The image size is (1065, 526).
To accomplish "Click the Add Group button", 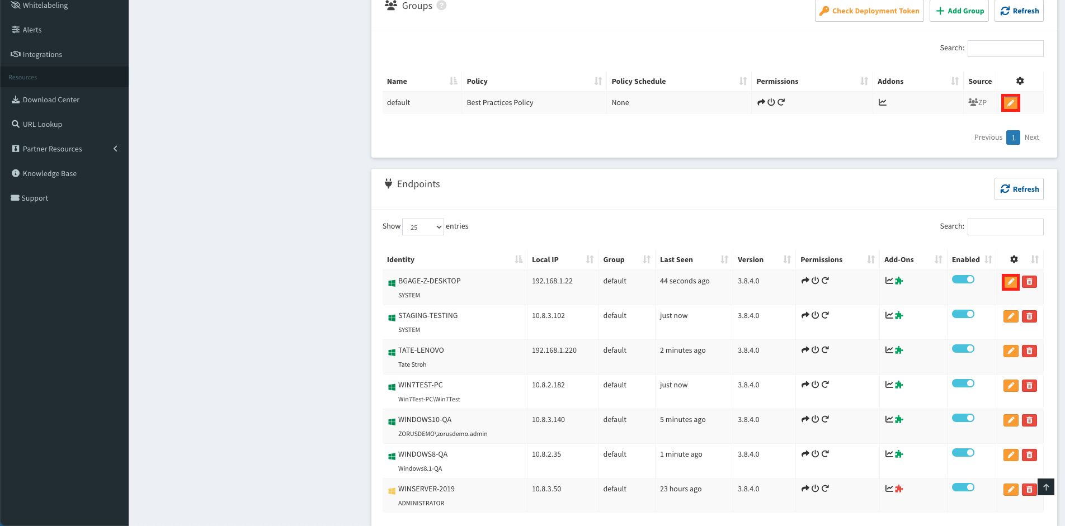I will pos(960,11).
